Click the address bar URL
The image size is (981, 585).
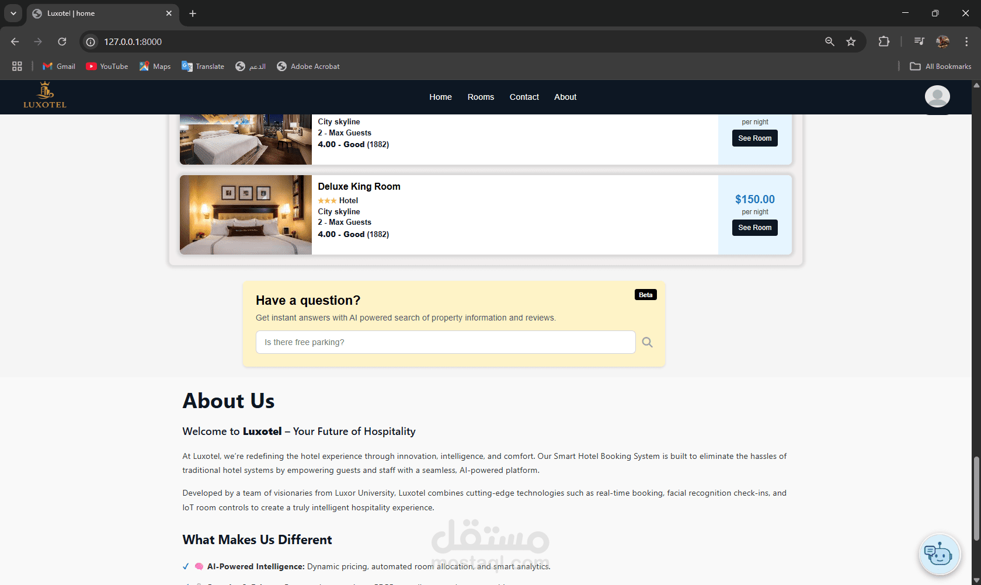click(x=133, y=41)
